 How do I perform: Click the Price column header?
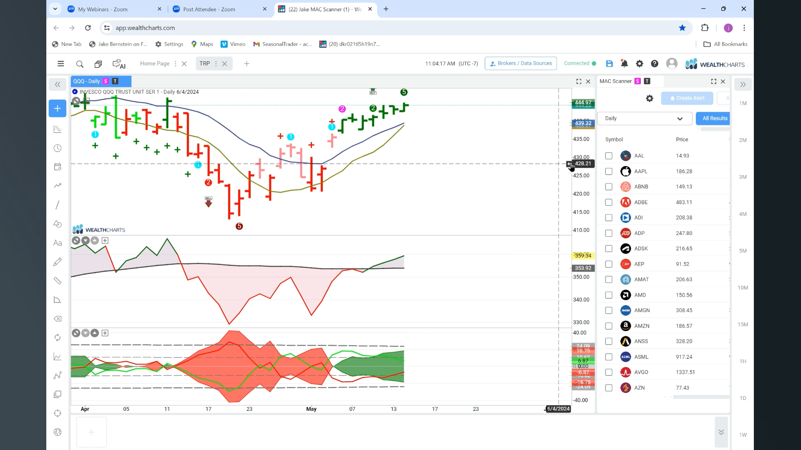tap(682, 140)
